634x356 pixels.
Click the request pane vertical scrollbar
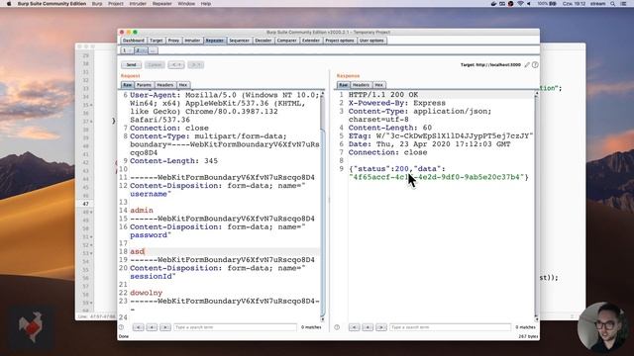click(322, 206)
